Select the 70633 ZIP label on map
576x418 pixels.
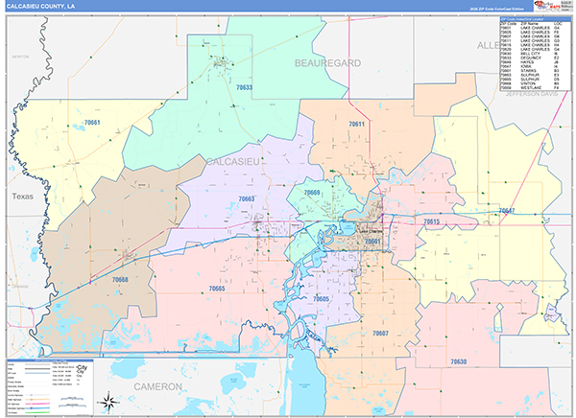[244, 87]
